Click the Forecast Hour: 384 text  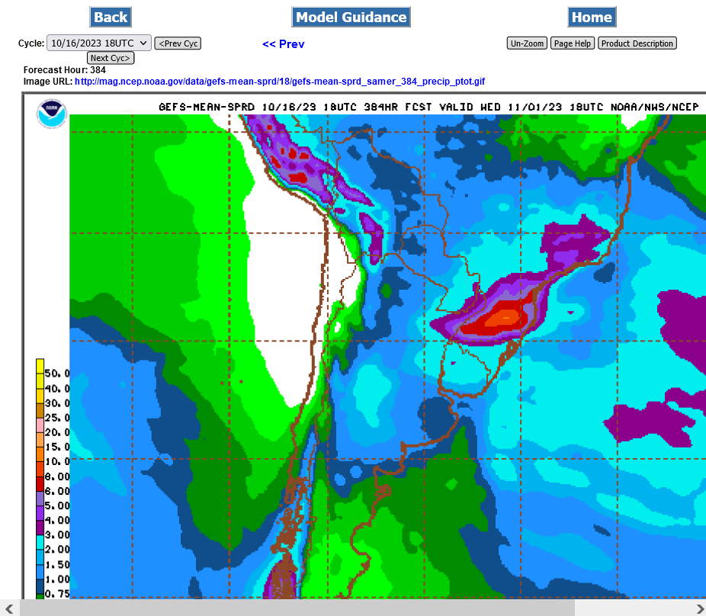click(64, 70)
